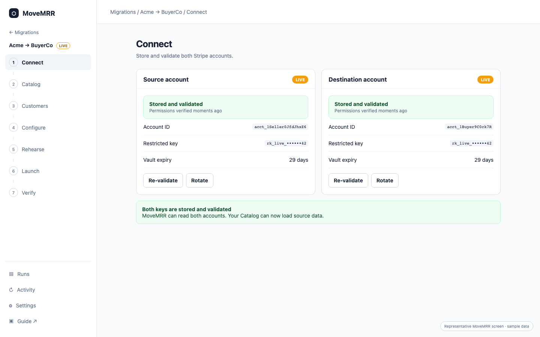540x337 pixels.
Task: Click Representative MoveMRR screen sample data pill
Action: [487, 326]
